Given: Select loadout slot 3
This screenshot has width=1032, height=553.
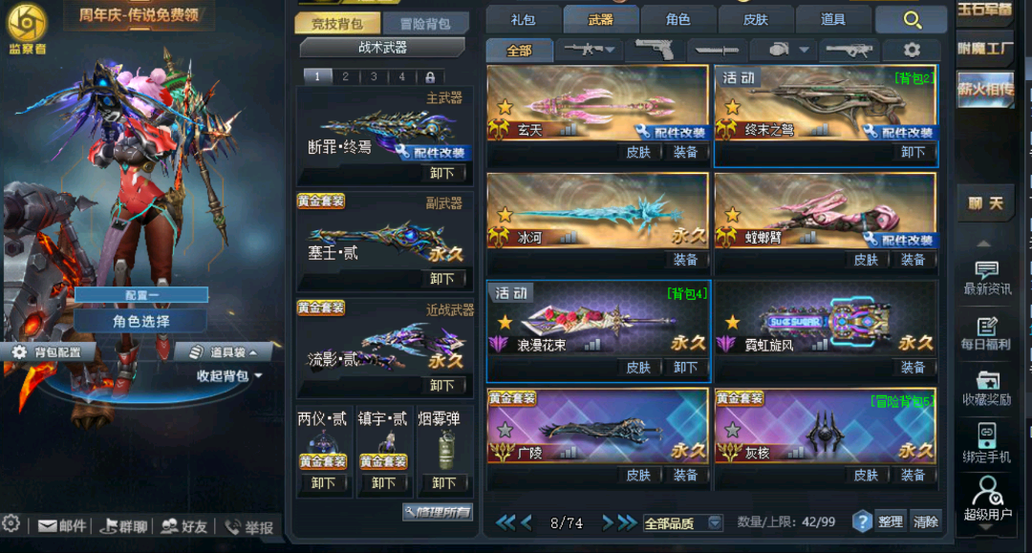Looking at the screenshot, I should pos(374,77).
